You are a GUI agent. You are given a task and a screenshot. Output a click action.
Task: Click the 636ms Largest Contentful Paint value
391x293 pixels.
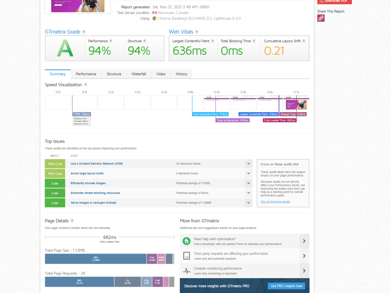point(190,51)
